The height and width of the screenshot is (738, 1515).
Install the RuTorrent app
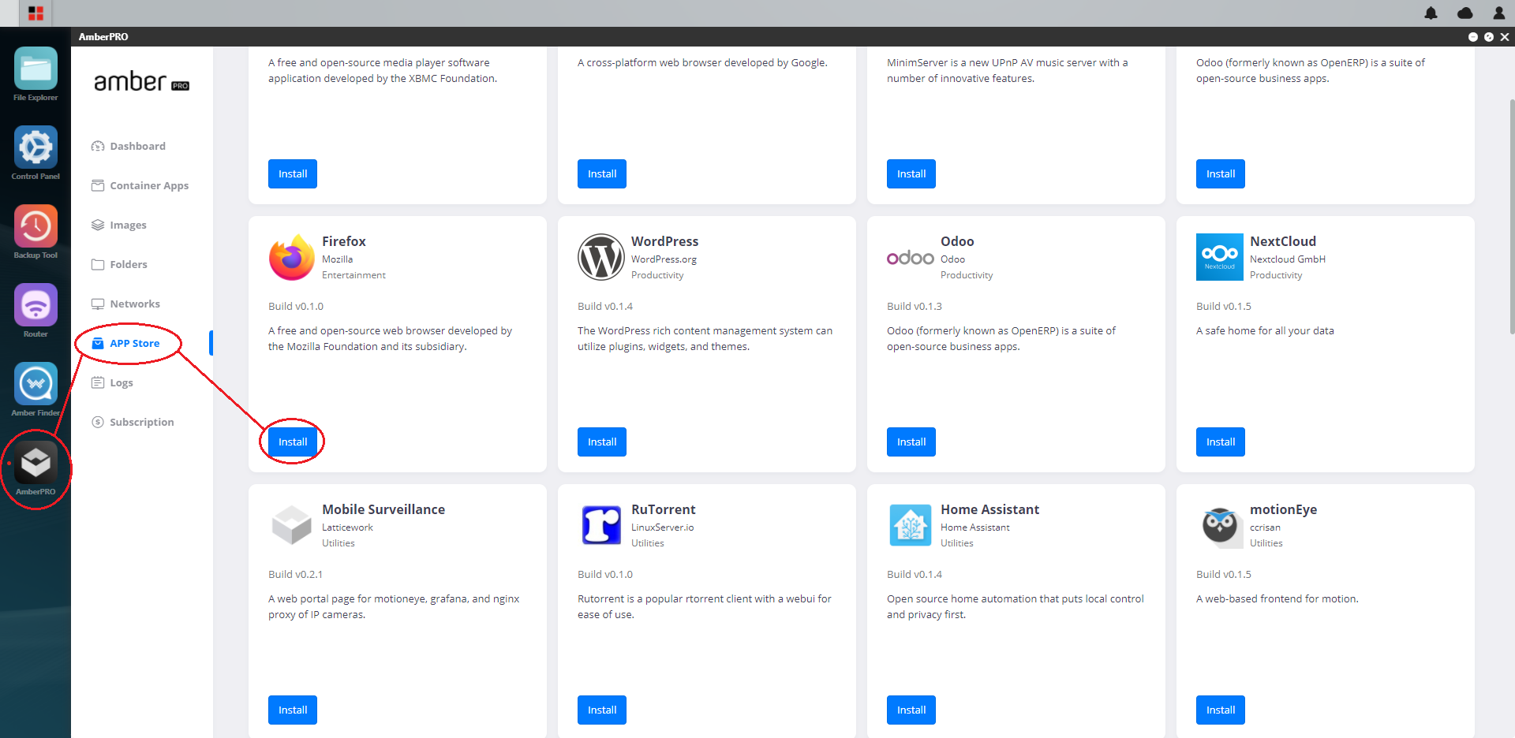pos(602,710)
